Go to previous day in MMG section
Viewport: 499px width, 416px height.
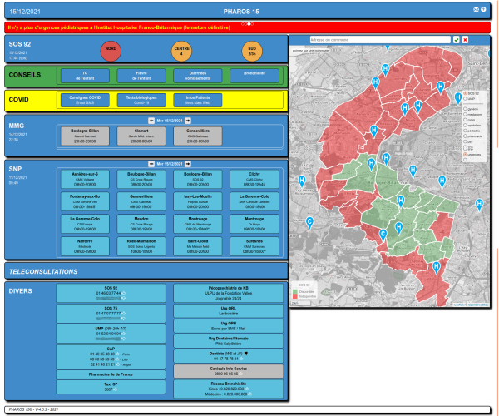(139, 121)
